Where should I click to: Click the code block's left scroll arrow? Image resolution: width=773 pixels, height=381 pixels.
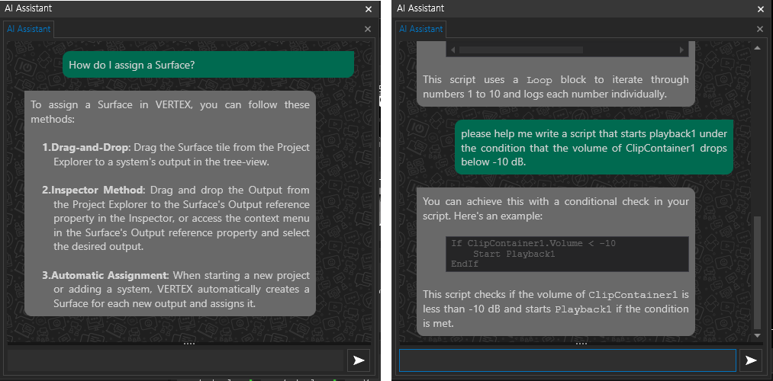coord(453,50)
